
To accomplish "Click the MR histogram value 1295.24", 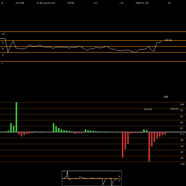I will click(x=148, y=109).
